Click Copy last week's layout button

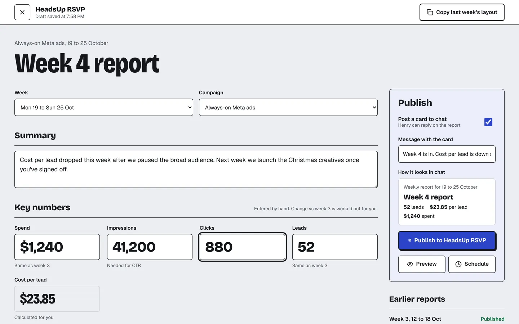coord(462,12)
